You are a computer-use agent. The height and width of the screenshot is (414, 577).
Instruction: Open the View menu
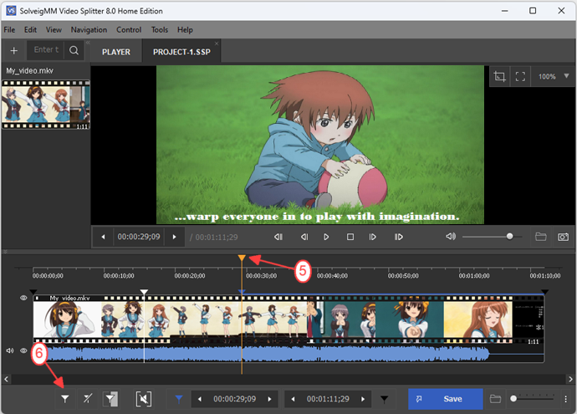click(x=54, y=30)
